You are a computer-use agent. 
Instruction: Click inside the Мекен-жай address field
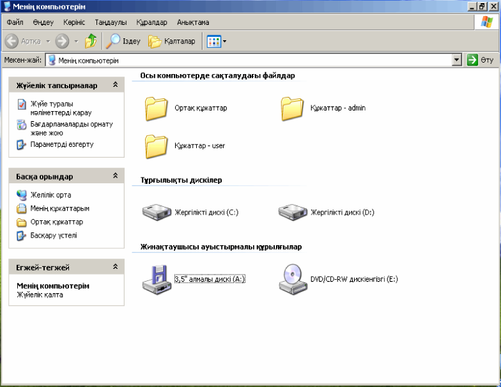[x=249, y=60]
